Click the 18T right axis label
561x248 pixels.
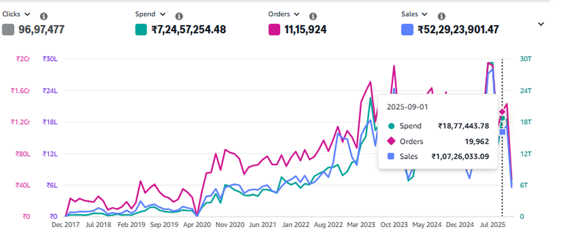point(525,122)
